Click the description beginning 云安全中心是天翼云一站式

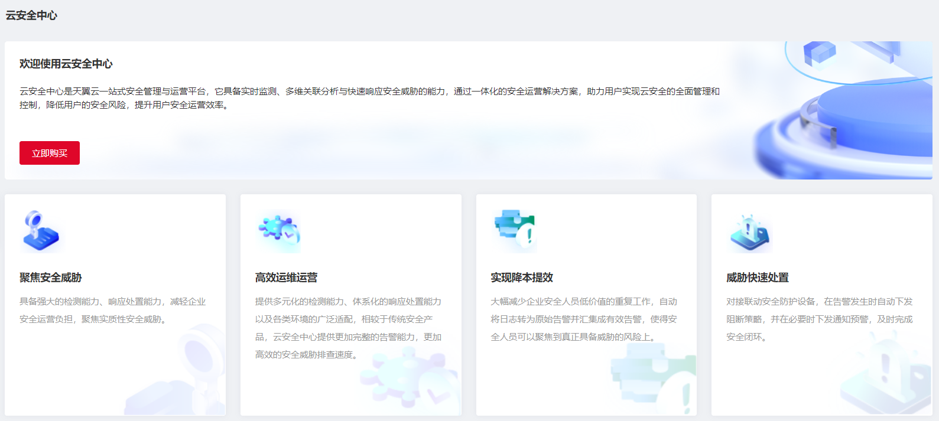(370, 98)
